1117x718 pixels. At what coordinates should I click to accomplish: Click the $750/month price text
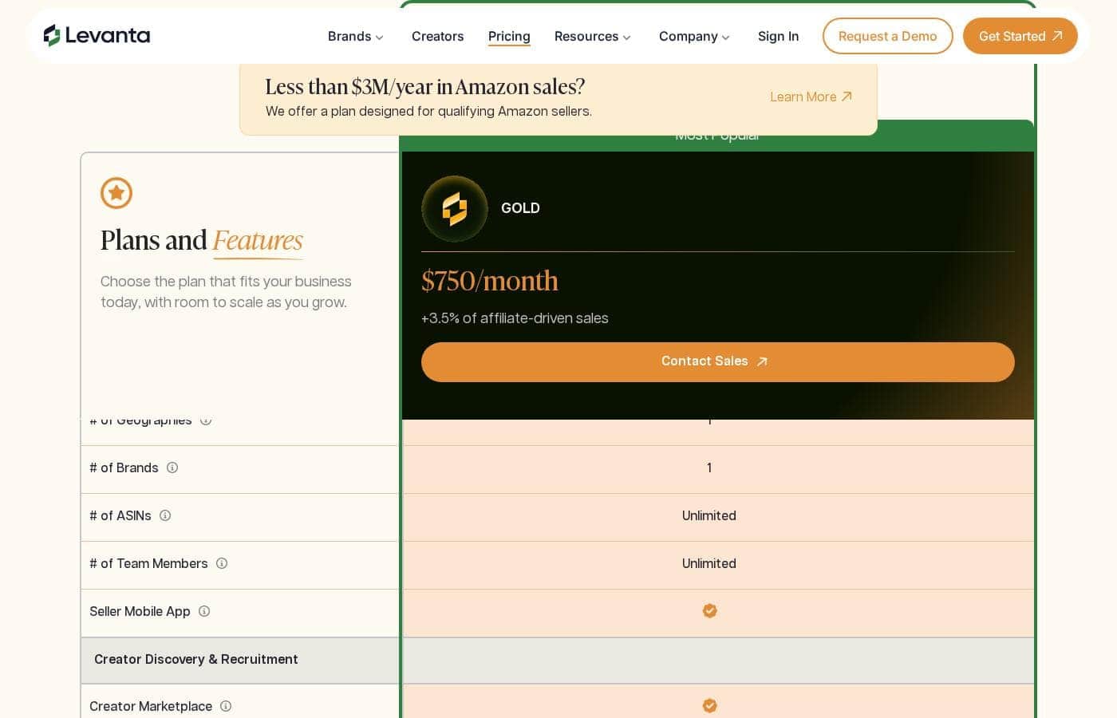489,281
